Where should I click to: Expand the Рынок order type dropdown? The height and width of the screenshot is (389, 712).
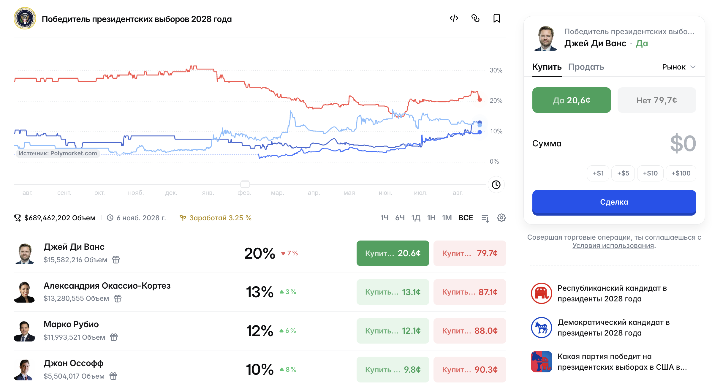point(679,67)
